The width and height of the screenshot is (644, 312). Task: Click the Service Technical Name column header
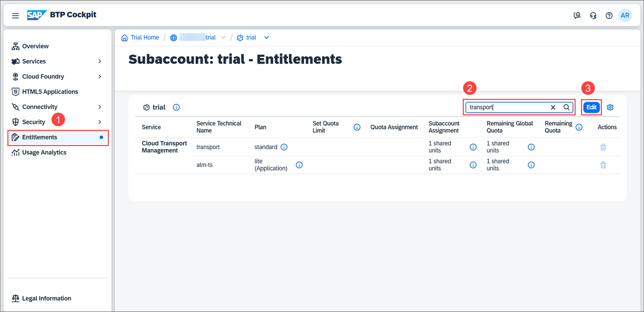tap(219, 127)
